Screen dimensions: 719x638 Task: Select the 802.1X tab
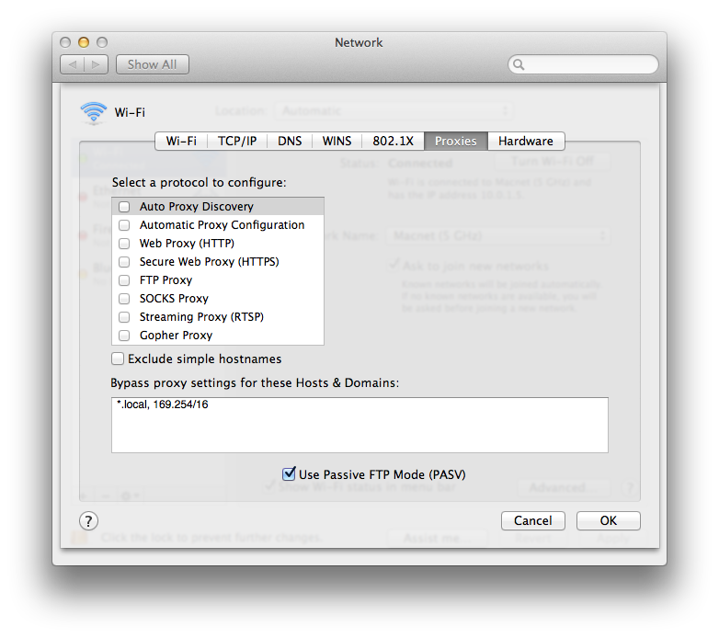click(393, 142)
